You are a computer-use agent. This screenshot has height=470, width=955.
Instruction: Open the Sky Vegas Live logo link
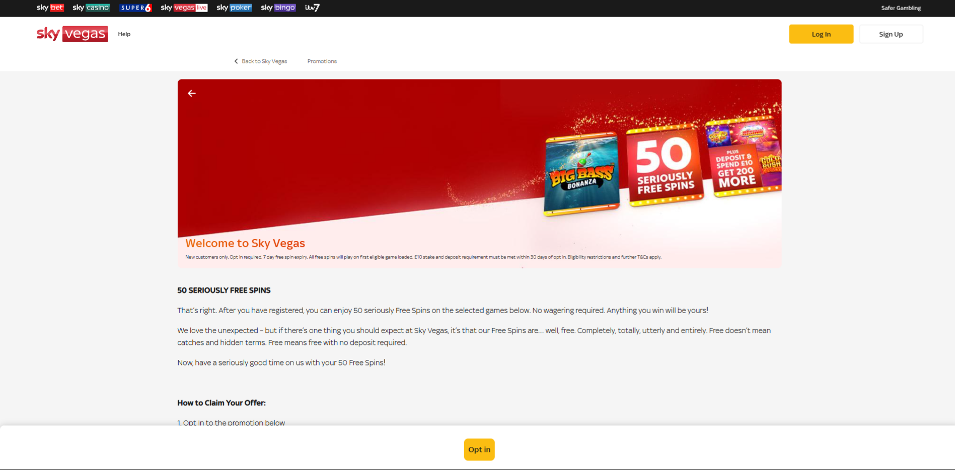(x=184, y=8)
